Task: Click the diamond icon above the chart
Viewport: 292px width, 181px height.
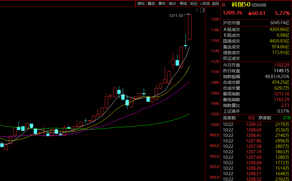Action: (197, 10)
